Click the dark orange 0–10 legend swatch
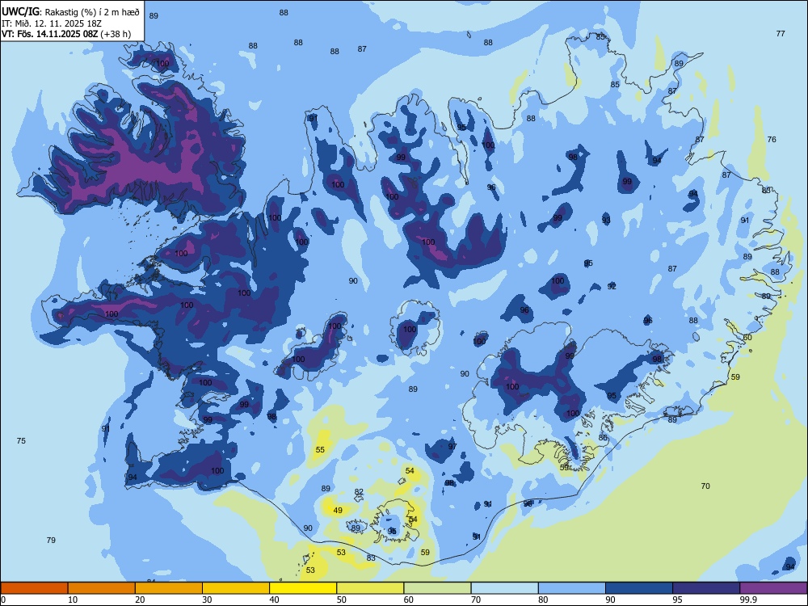The image size is (808, 606). click(x=34, y=588)
